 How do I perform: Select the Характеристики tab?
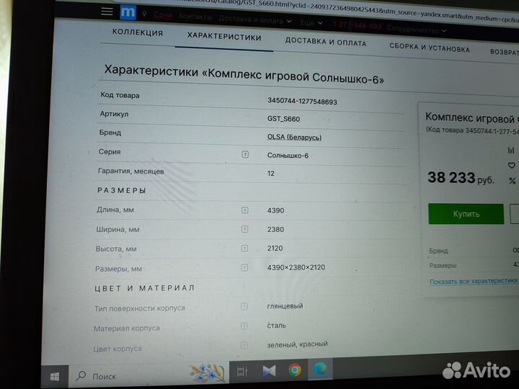click(224, 37)
